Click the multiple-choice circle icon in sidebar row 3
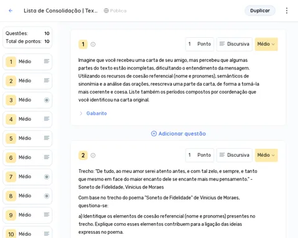This screenshot has height=238, width=298. (47, 100)
